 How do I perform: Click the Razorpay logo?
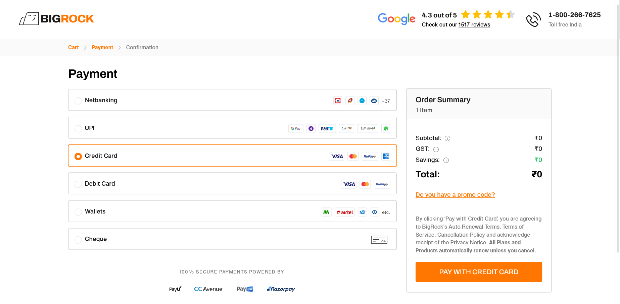281,289
